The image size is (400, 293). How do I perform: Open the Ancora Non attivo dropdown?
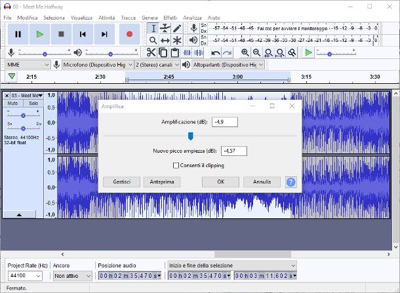tap(72, 276)
